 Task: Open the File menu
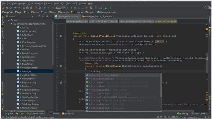(x=3, y=4)
